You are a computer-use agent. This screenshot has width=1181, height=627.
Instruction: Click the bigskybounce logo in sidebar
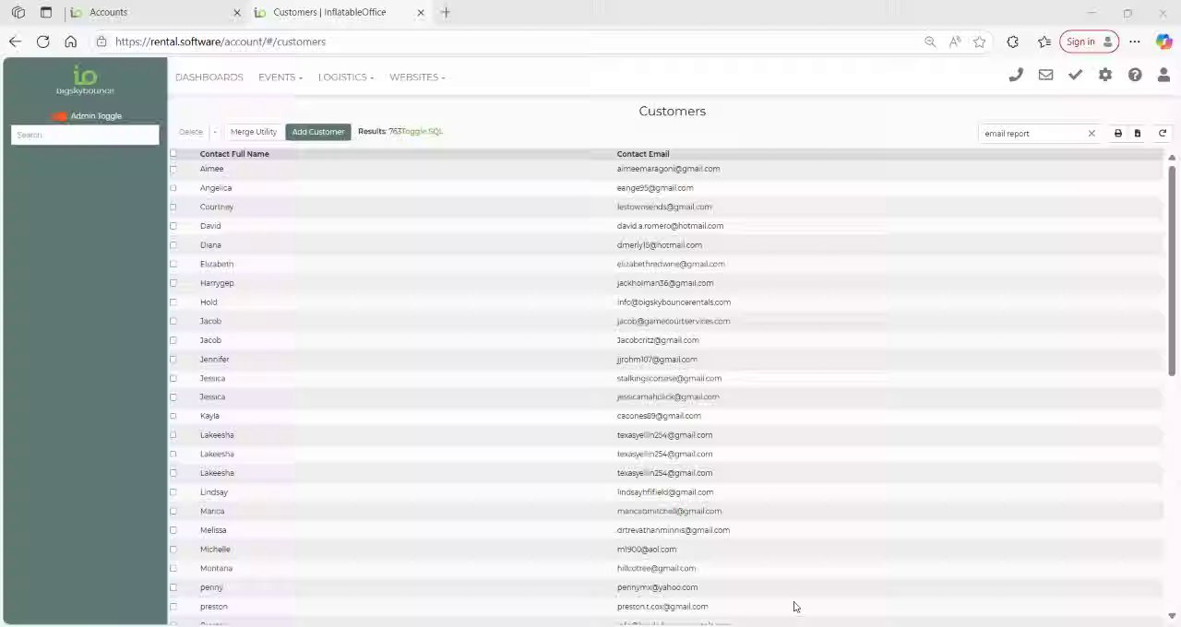pos(85,81)
